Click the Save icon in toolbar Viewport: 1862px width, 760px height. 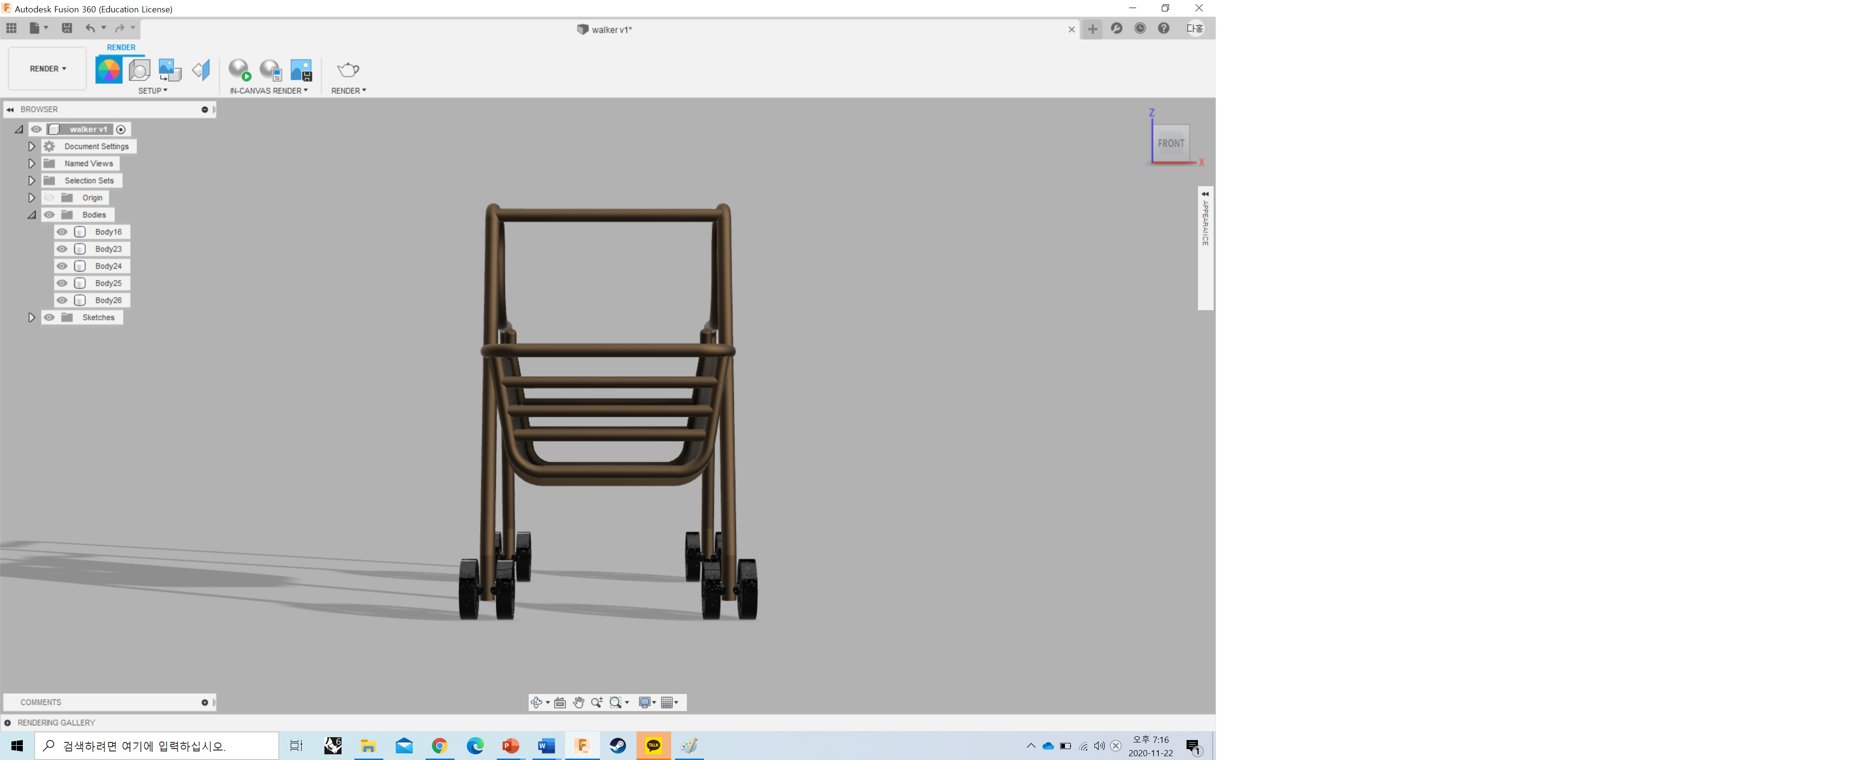(66, 28)
